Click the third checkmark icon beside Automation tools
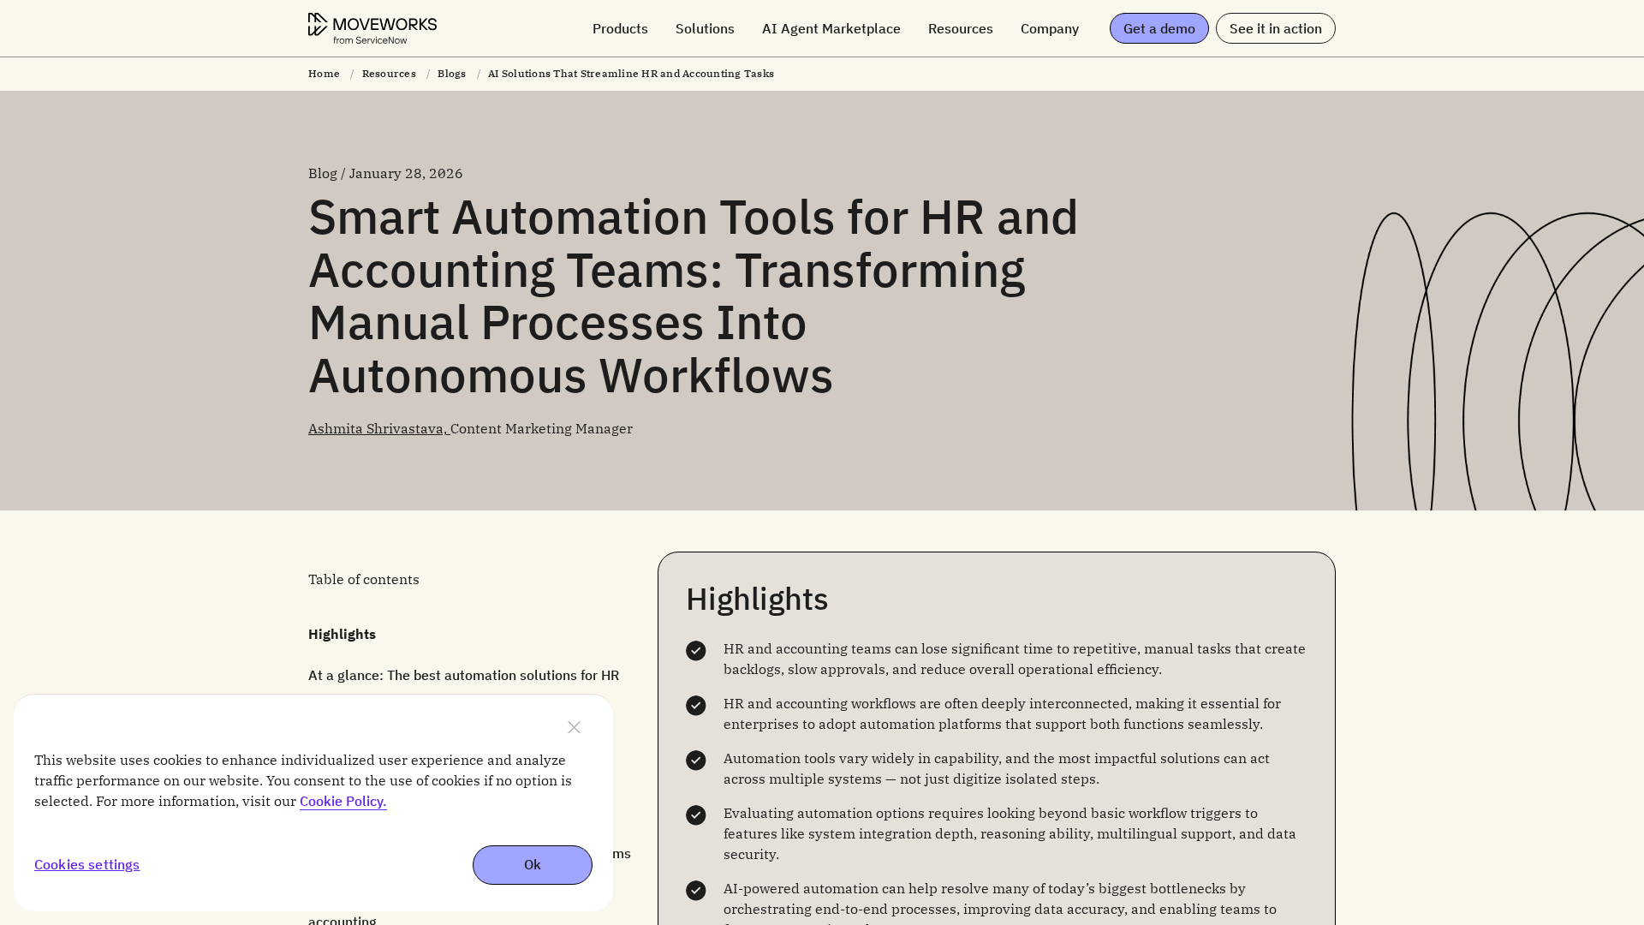 tap(696, 761)
